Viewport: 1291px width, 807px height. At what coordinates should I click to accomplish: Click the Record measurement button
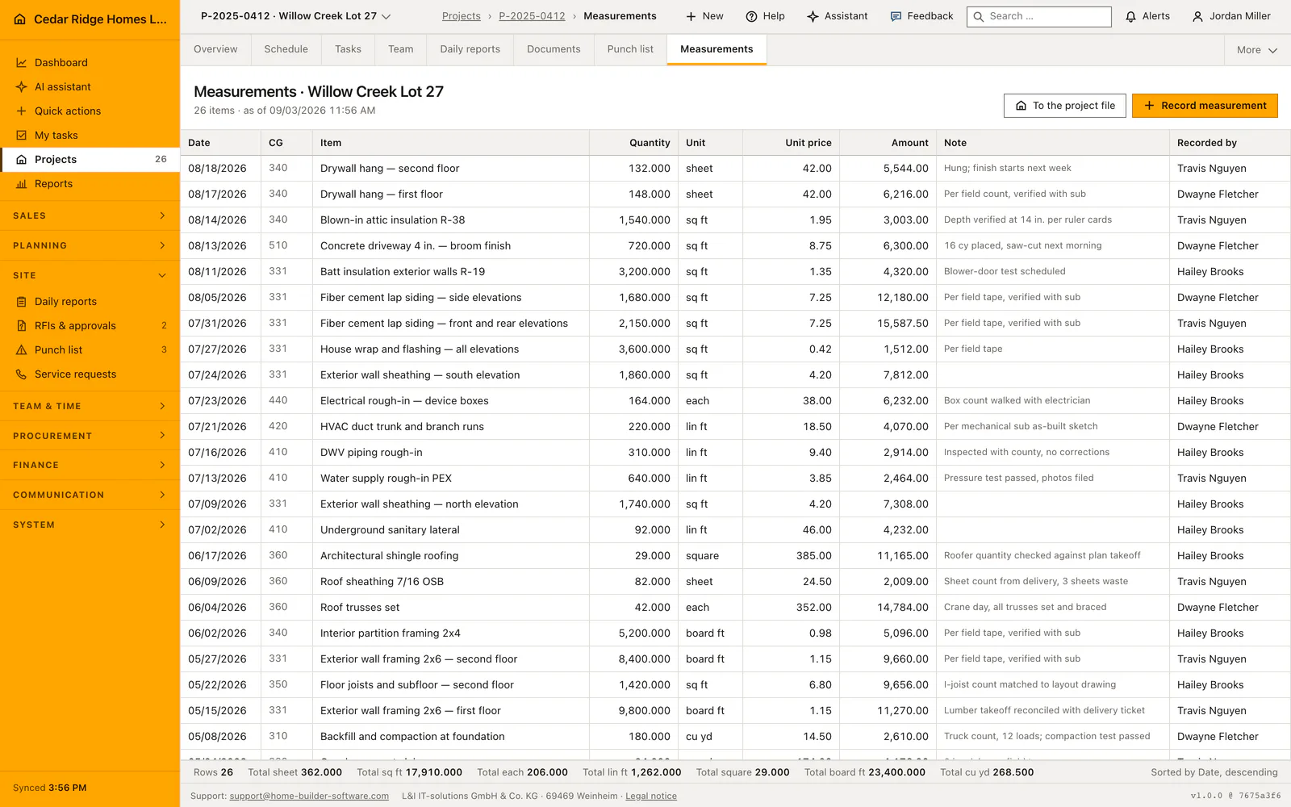pyautogui.click(x=1205, y=106)
